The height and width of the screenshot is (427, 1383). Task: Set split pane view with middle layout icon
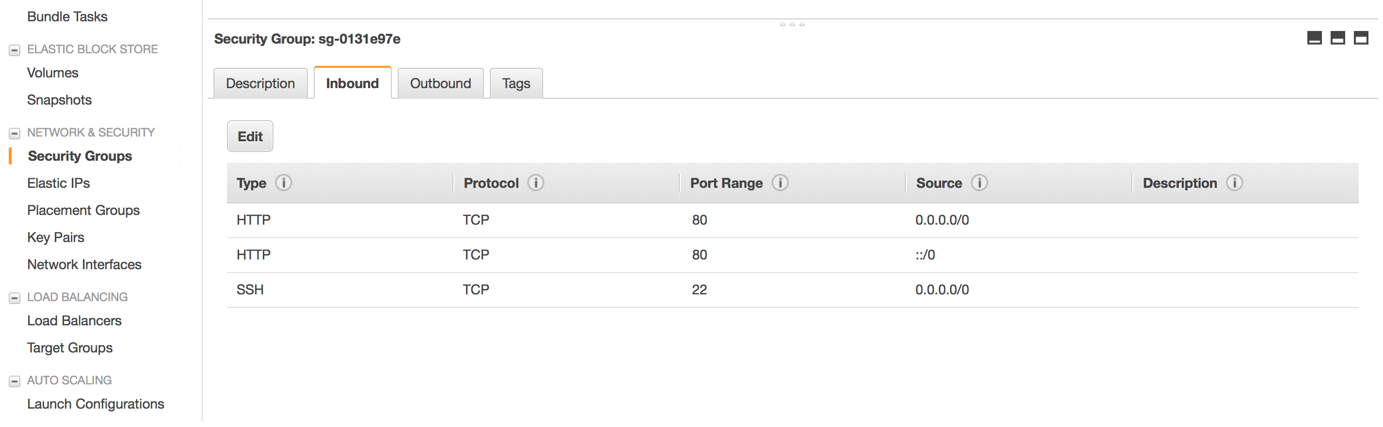(1337, 38)
